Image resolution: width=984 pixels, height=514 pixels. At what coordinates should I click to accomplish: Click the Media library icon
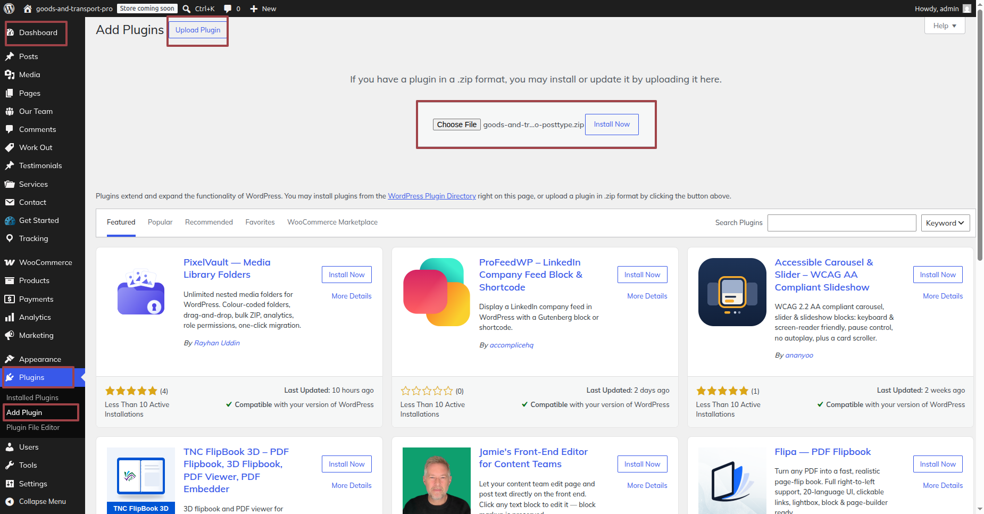pos(10,74)
